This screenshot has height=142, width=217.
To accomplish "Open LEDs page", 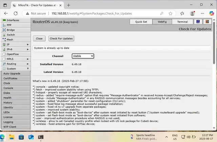I will [16, 112].
